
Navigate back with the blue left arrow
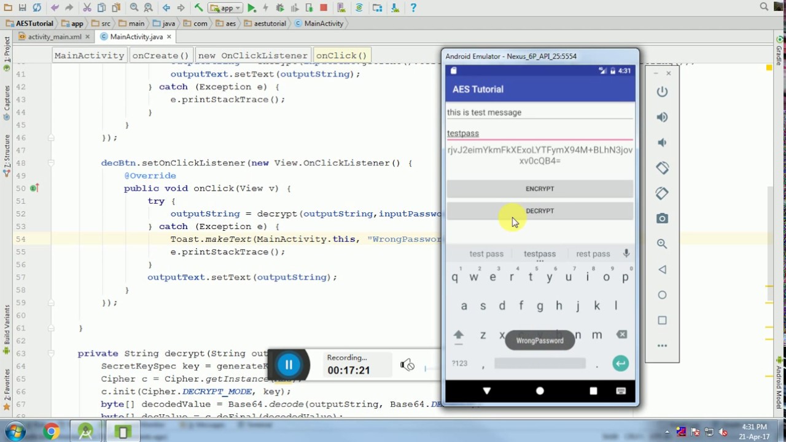166,8
